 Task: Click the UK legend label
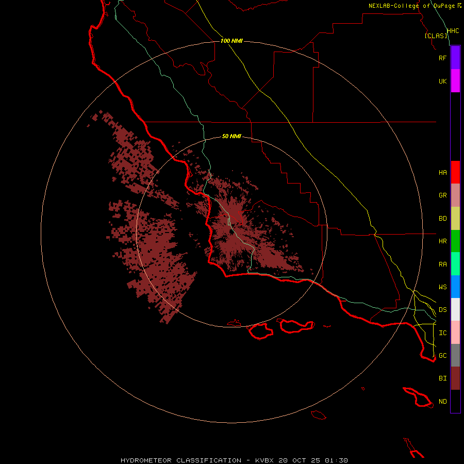[x=442, y=81]
